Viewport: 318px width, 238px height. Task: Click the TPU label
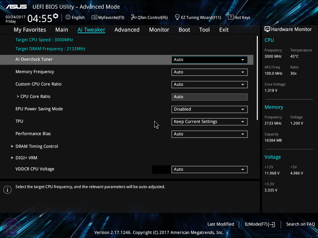[x=19, y=121]
